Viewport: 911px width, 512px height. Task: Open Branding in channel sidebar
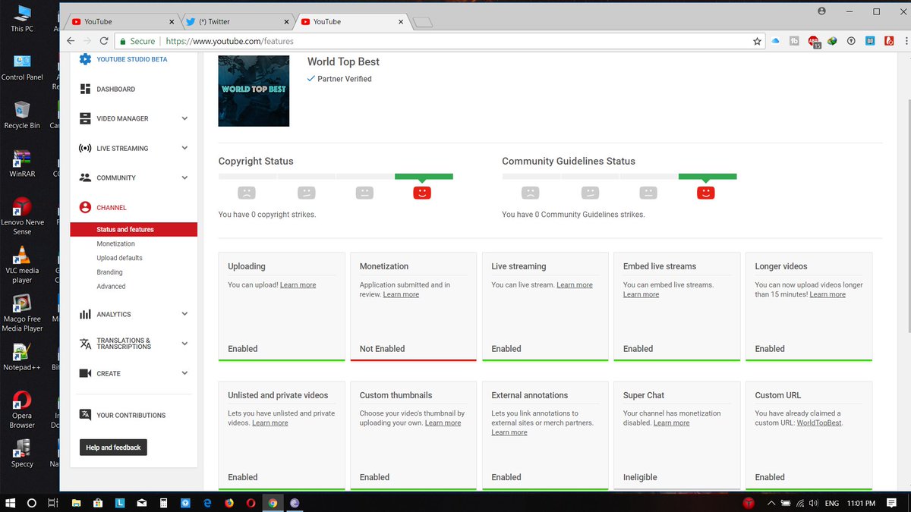tap(109, 272)
